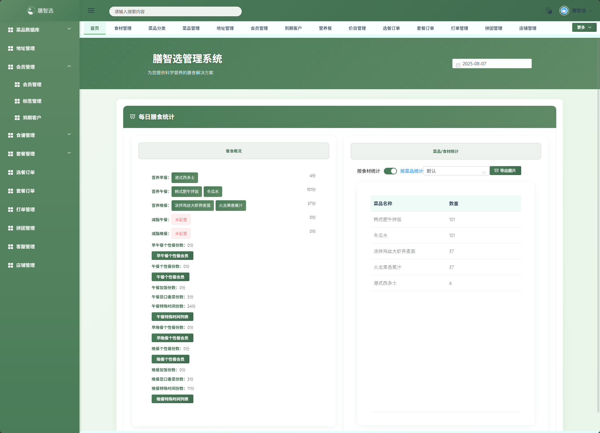Toggle the 按食材统计 switch off
The image size is (600, 433).
pos(390,171)
